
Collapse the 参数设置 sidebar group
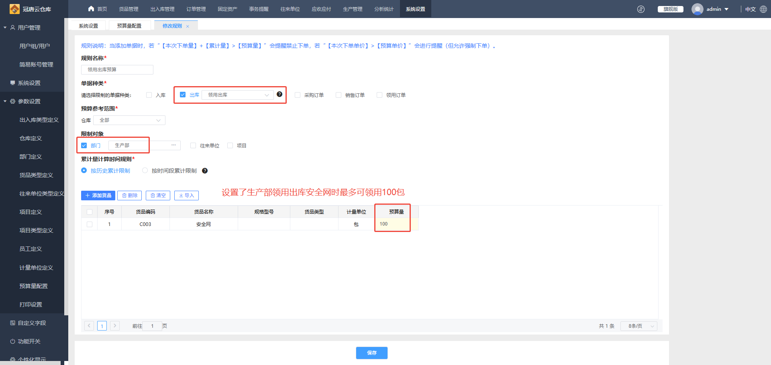tap(5, 101)
